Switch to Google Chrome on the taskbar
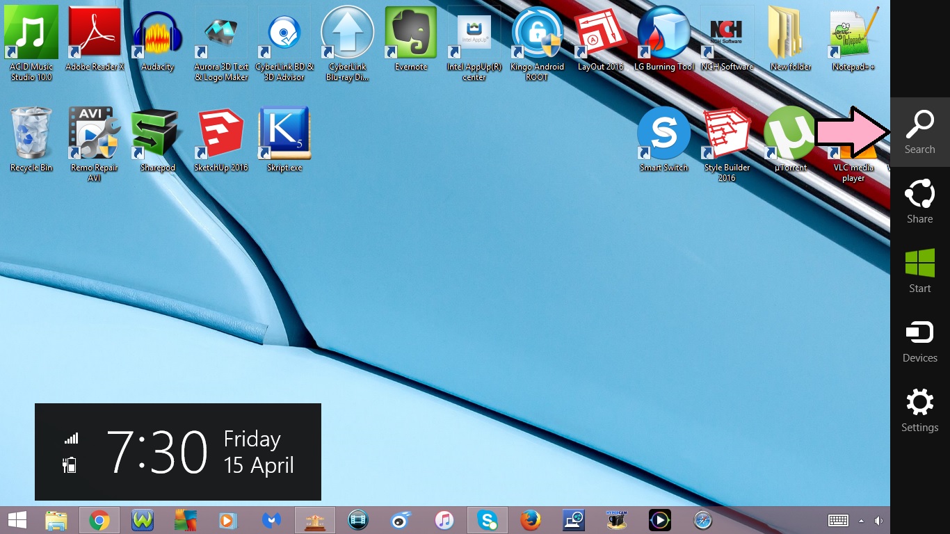Image resolution: width=950 pixels, height=534 pixels. point(99,520)
